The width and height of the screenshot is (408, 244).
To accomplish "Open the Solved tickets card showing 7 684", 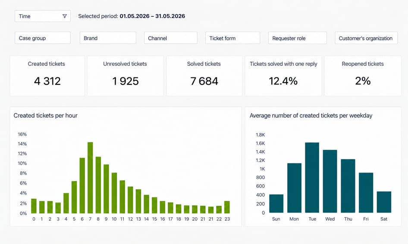I will (x=204, y=76).
